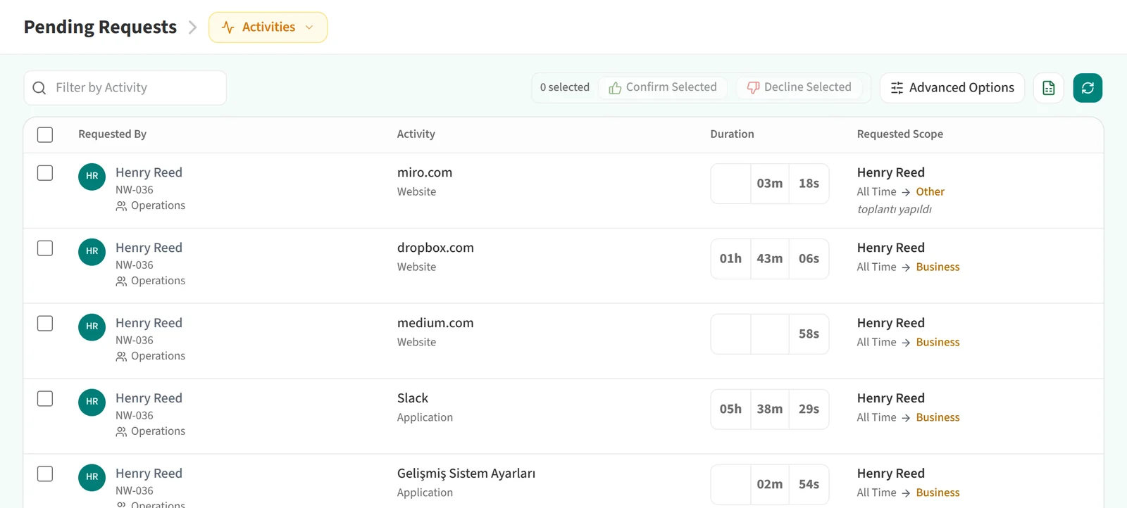Click the Gelişmiş Sistem Ayarları activity name

point(466,474)
